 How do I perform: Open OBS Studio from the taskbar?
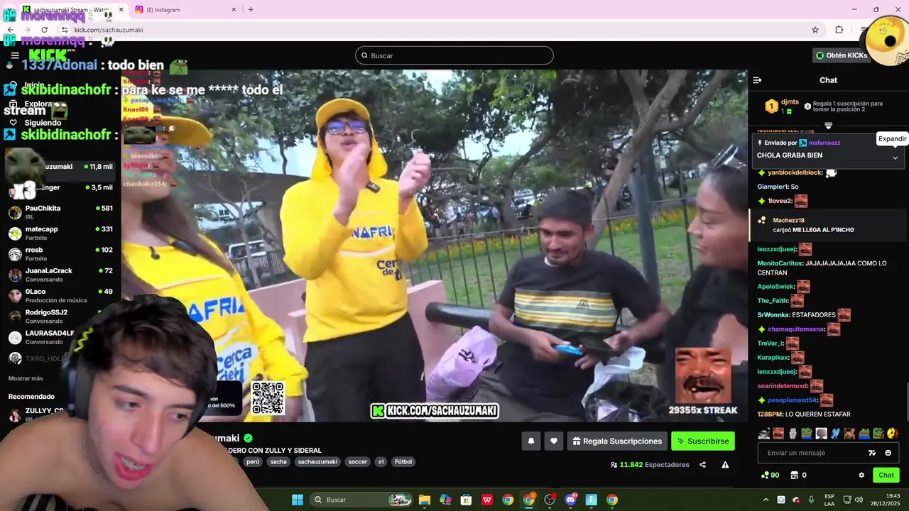tap(550, 500)
